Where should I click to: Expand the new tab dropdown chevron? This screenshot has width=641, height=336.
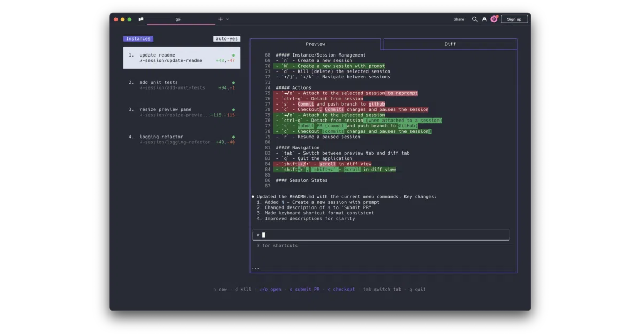tap(228, 19)
